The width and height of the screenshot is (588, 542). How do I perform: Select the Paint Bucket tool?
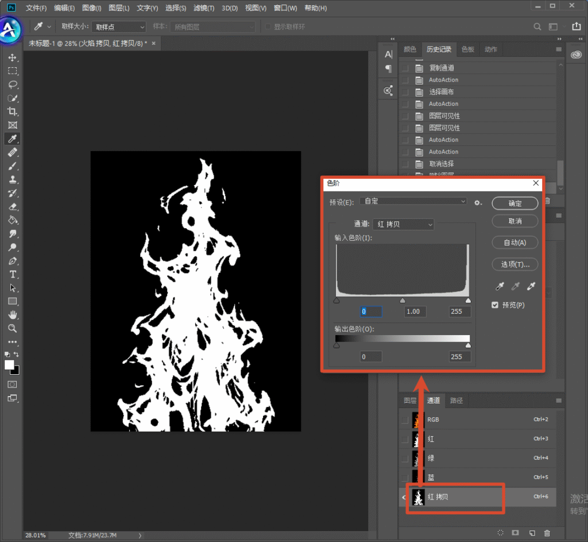[13, 220]
